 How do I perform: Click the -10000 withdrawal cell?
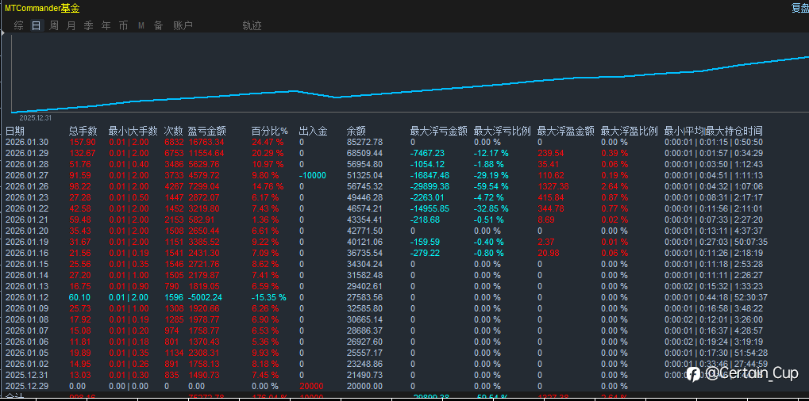click(x=313, y=175)
